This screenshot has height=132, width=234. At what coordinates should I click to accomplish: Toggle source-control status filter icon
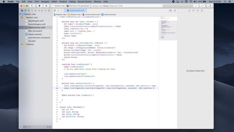(50, 127)
